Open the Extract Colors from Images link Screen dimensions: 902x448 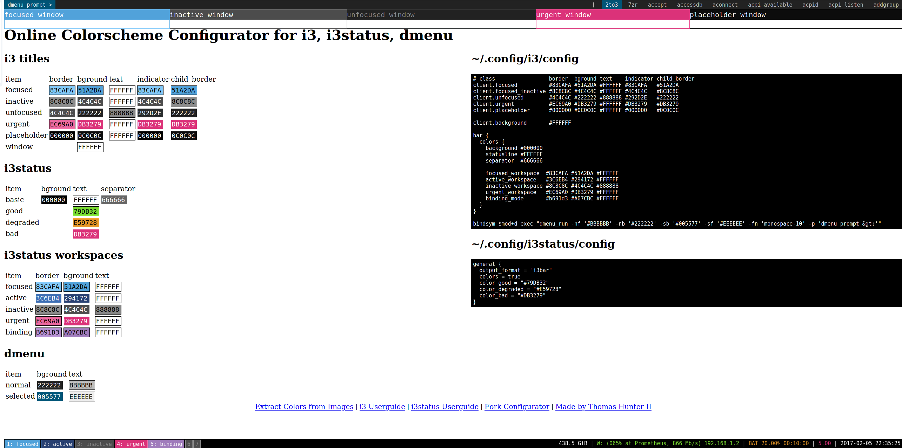click(x=304, y=407)
